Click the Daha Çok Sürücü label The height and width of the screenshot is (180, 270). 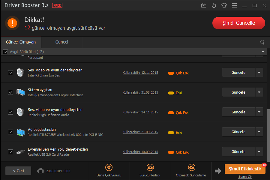click(x=109, y=175)
